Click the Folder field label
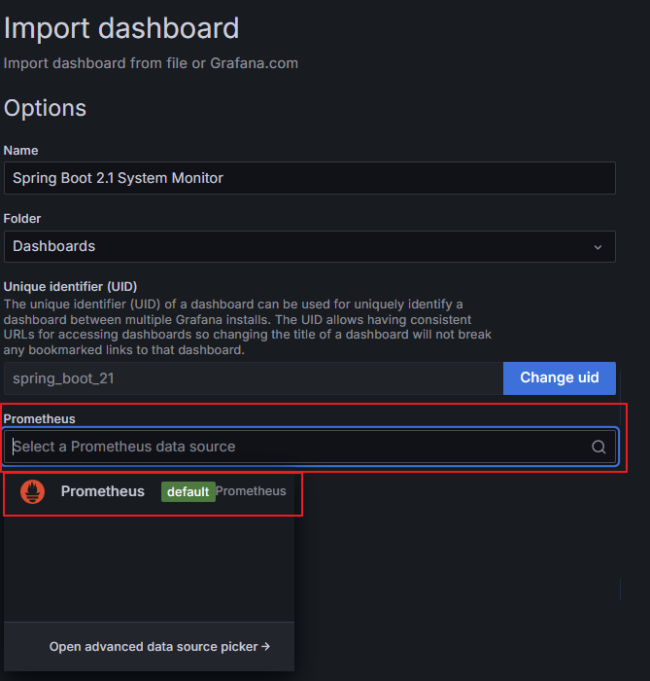 (22, 219)
